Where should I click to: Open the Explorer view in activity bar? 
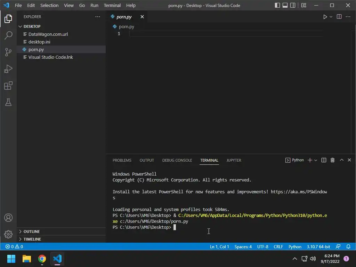[x=8, y=19]
